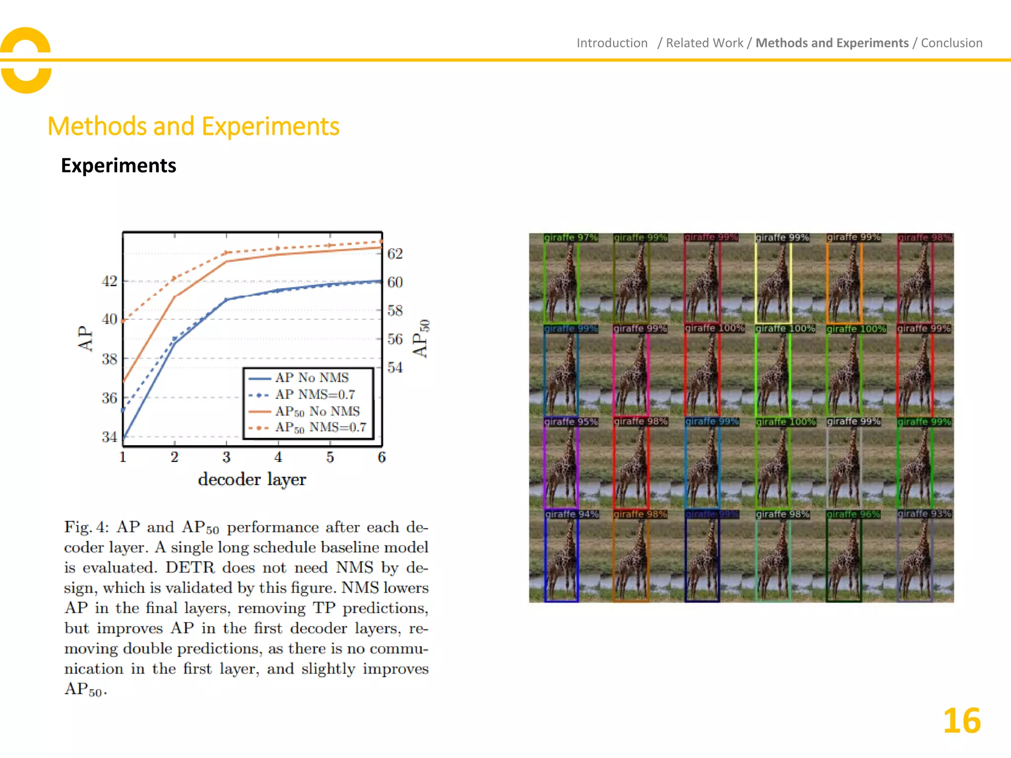Click the Methods and Experiments slide title
1011x758 pixels.
coord(193,126)
